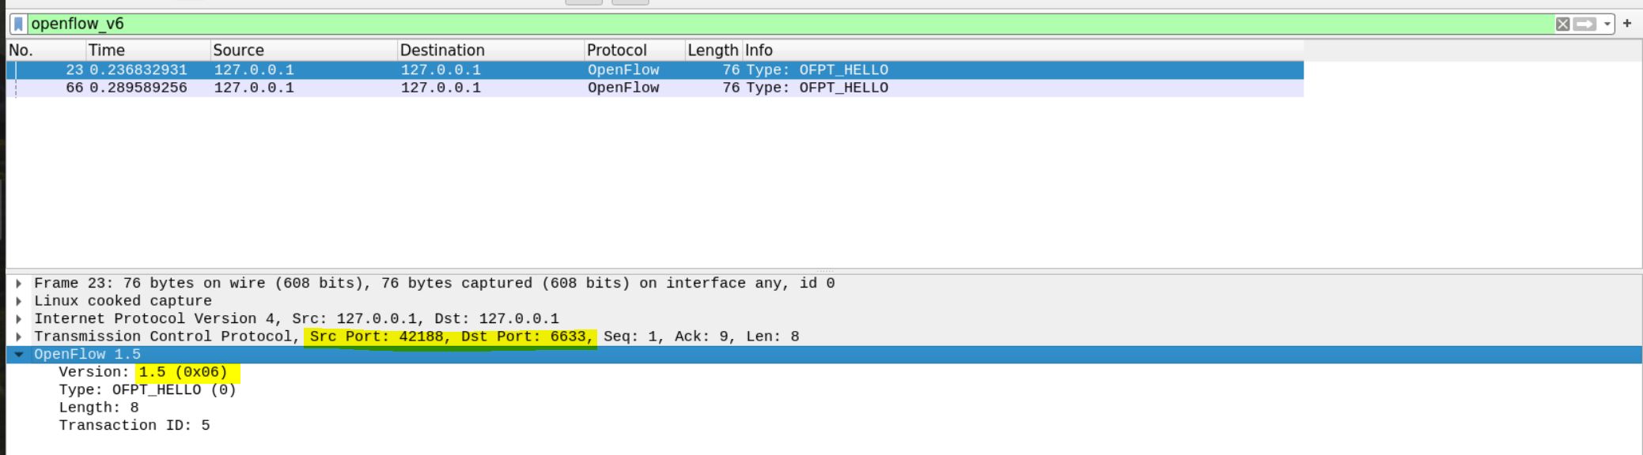The height and width of the screenshot is (455, 1643).
Task: Expand the Transmission Control Protocol section
Action: pyautogui.click(x=19, y=337)
